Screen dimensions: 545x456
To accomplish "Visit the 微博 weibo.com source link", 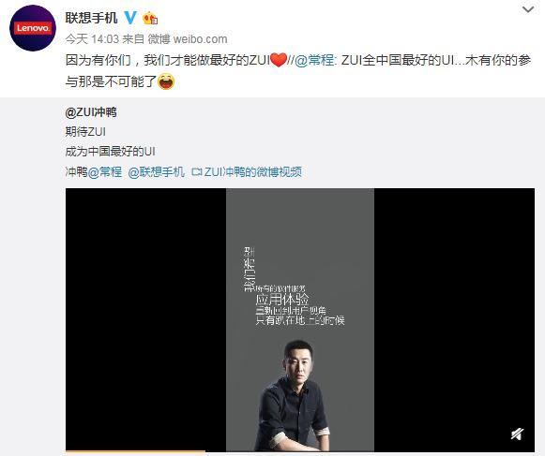I will tap(188, 39).
